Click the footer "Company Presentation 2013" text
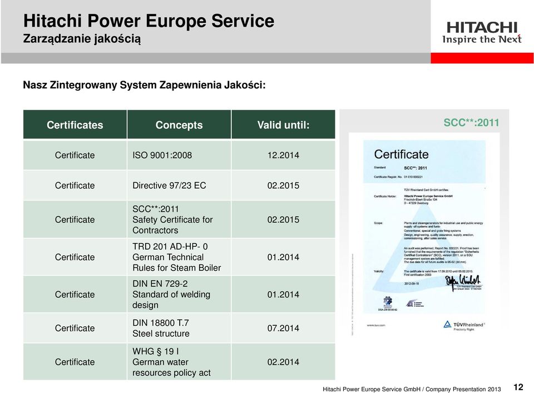The height and width of the screenshot is (393, 534). pos(463,389)
